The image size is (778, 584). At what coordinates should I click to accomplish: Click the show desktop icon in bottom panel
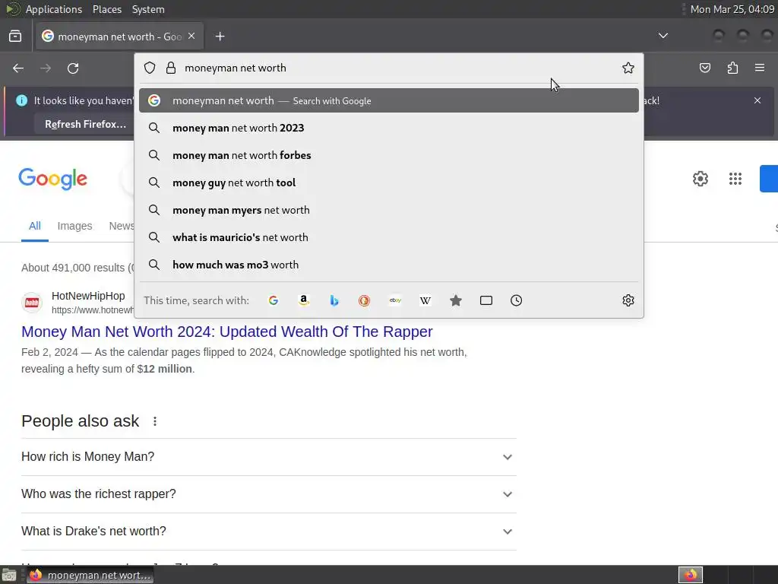pos(9,575)
